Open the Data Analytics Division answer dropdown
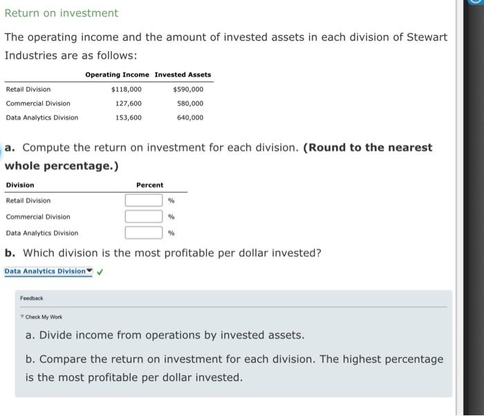484x416 pixels. coord(48,271)
